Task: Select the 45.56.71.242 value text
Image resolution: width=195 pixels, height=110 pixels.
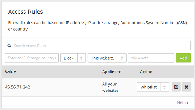Action: click(17, 87)
